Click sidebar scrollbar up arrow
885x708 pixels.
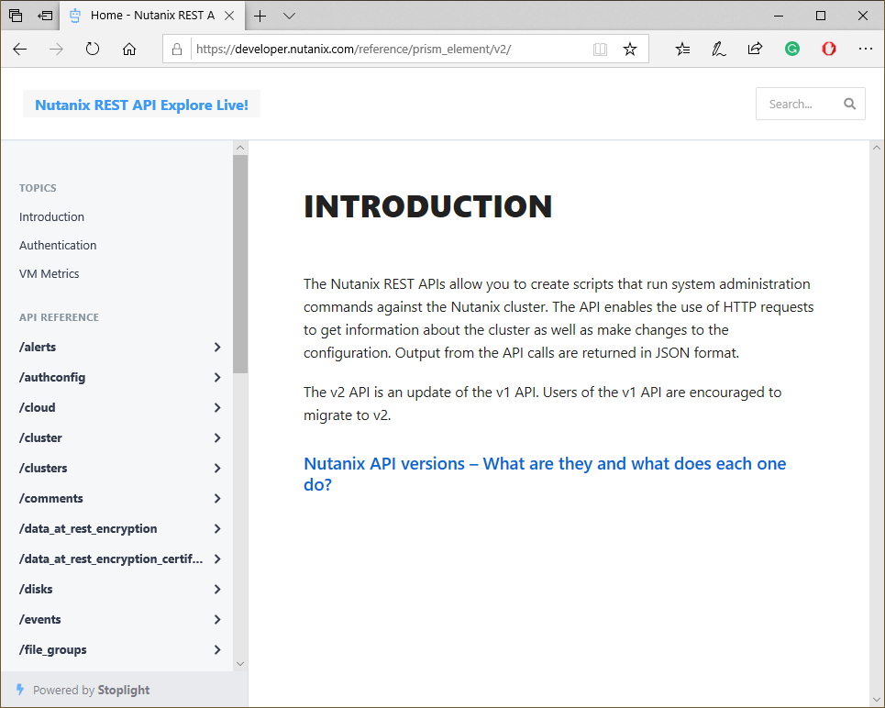[240, 148]
